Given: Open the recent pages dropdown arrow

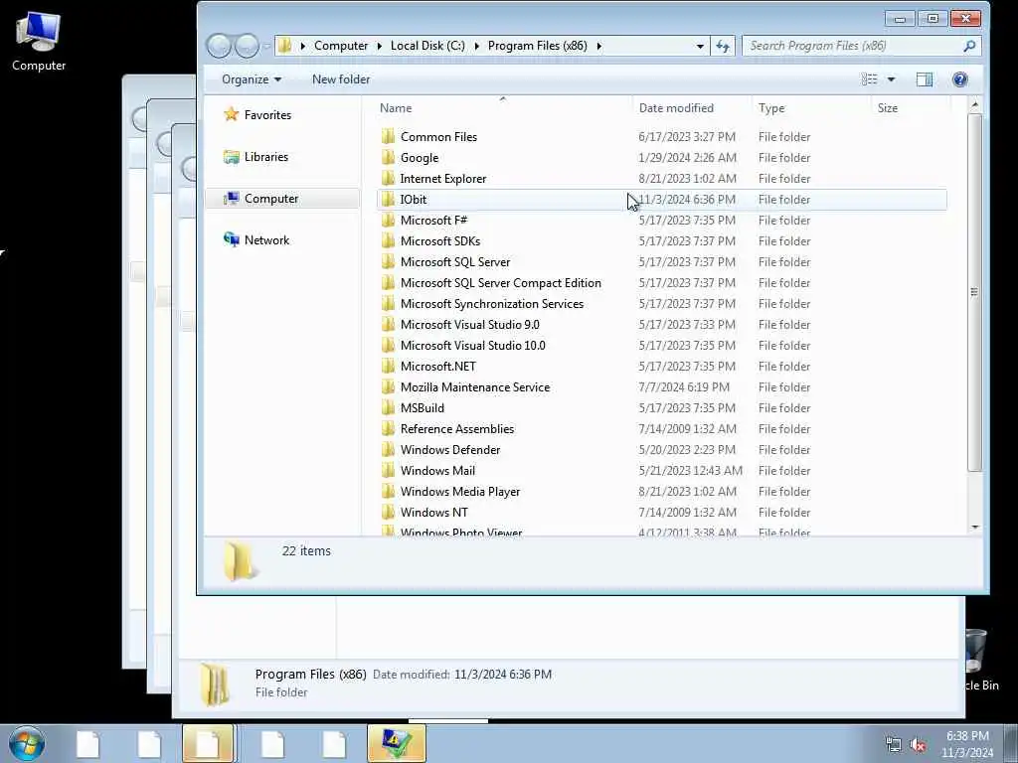Looking at the screenshot, I should coord(266,46).
